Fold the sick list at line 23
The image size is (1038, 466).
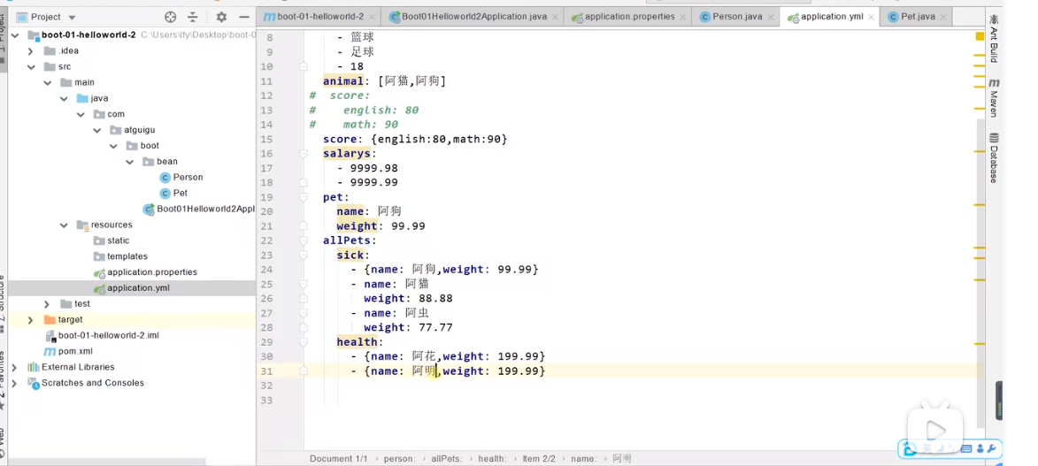click(304, 255)
